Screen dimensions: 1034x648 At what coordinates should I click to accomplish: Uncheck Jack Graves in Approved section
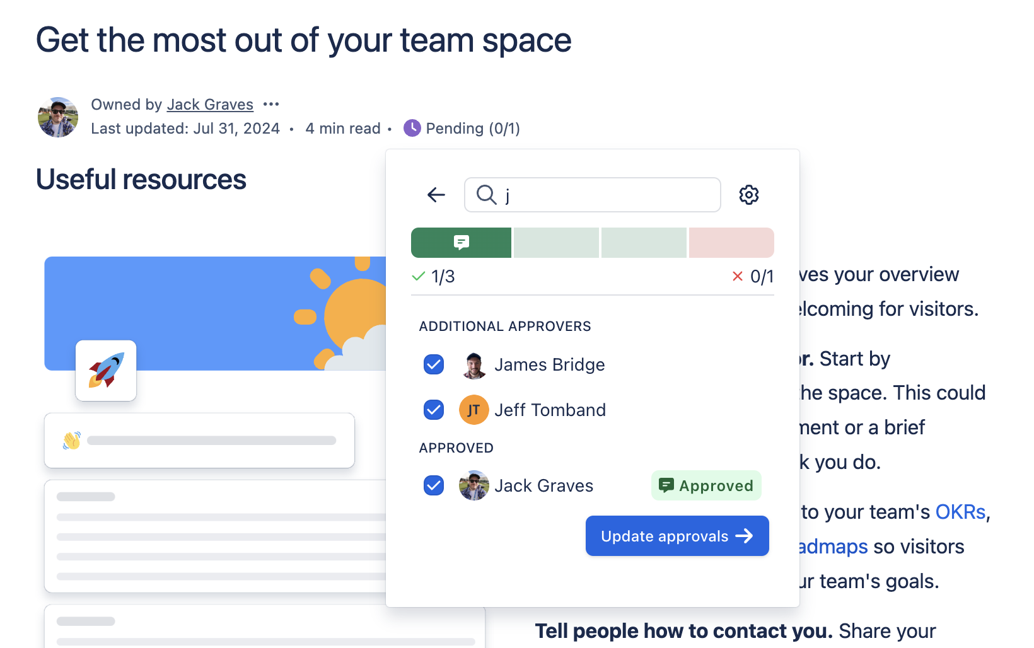coord(433,485)
